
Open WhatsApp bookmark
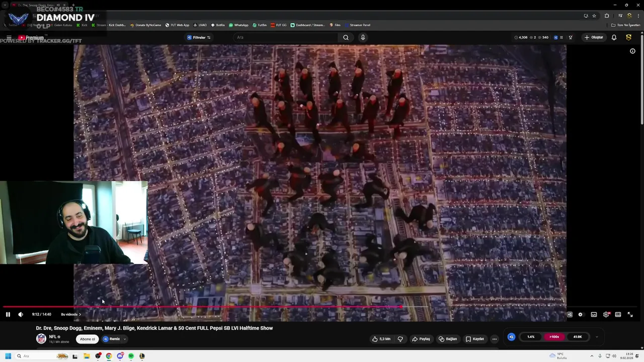(238, 25)
